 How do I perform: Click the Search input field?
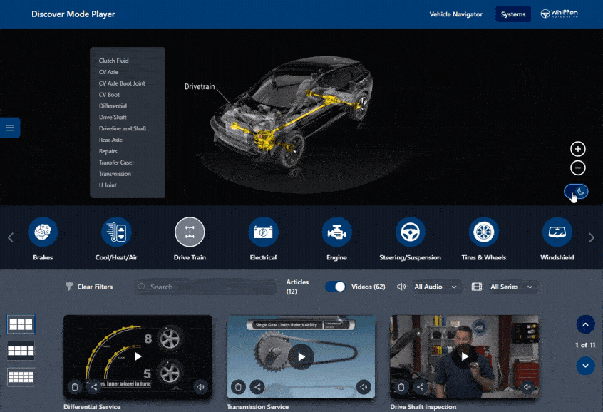click(207, 287)
